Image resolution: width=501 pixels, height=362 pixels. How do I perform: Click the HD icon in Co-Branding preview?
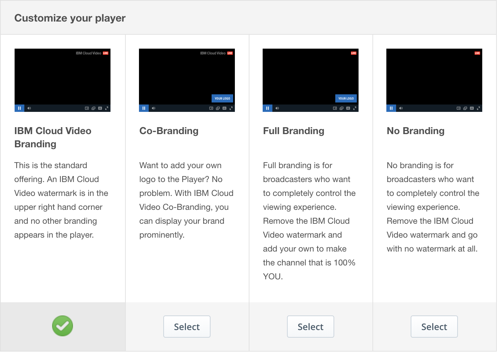point(224,108)
